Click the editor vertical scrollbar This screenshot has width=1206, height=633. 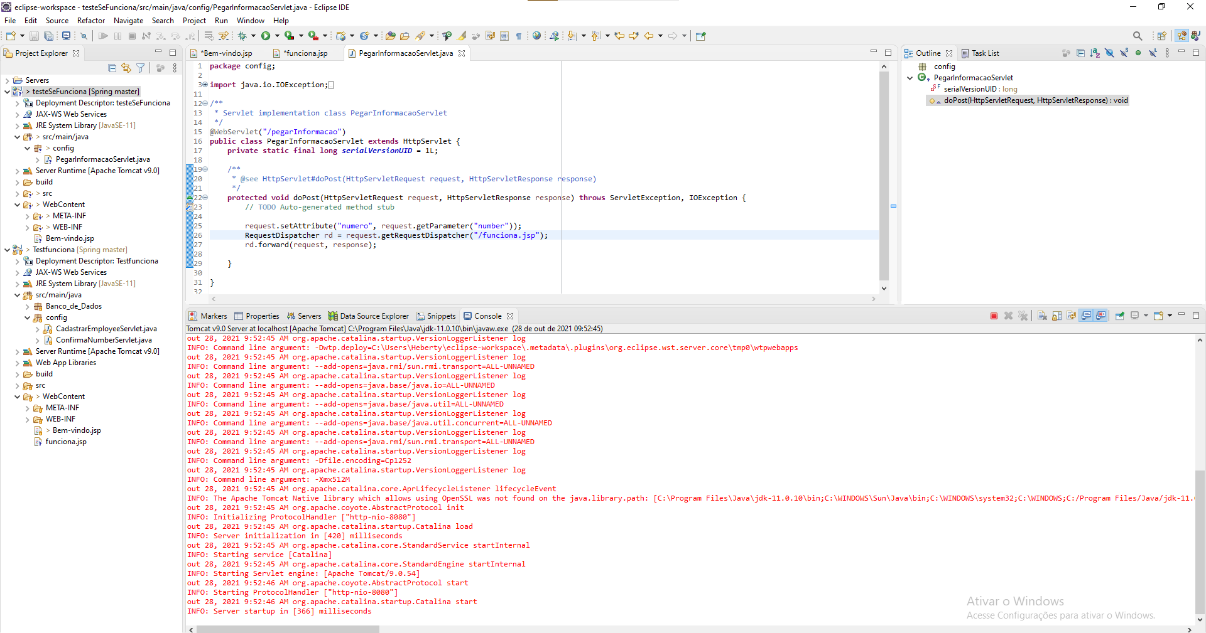coord(884,176)
